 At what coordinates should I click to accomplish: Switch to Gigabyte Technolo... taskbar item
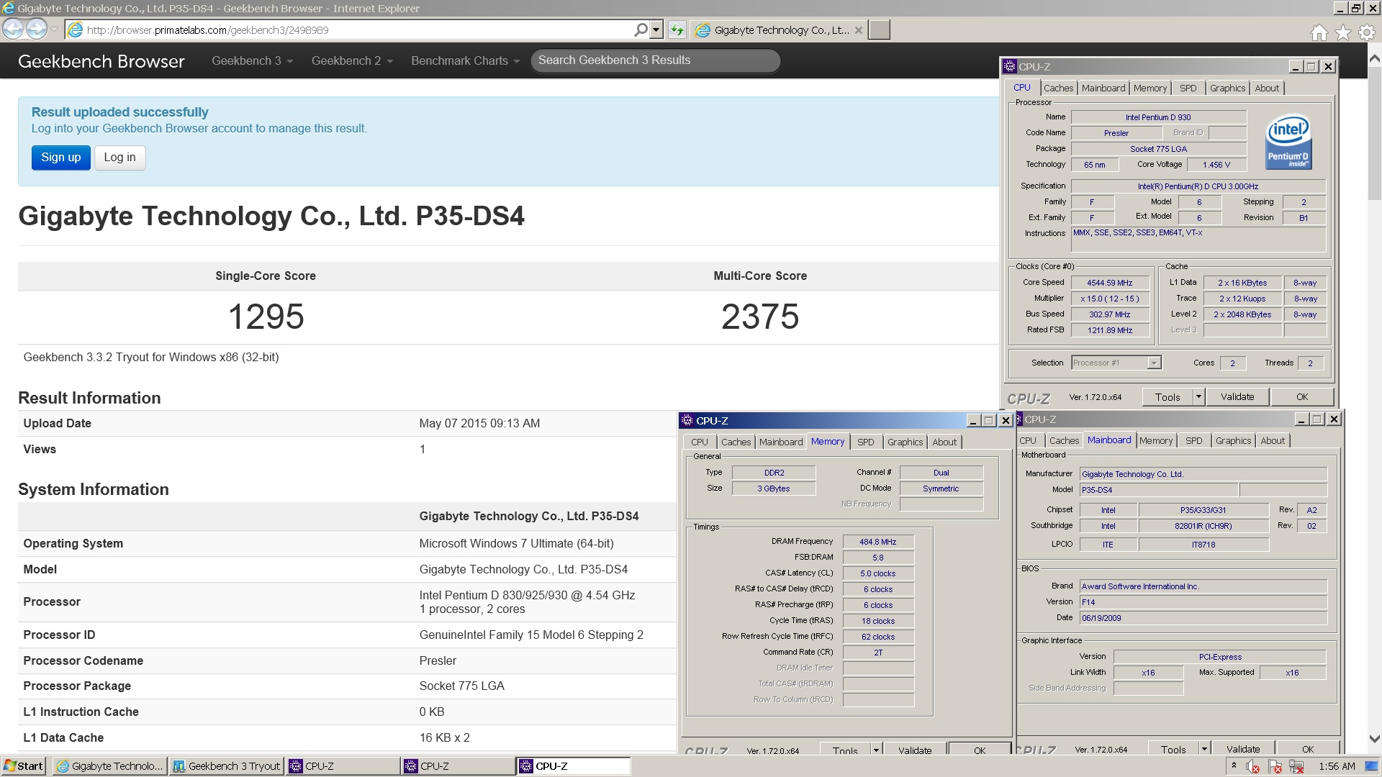click(110, 766)
